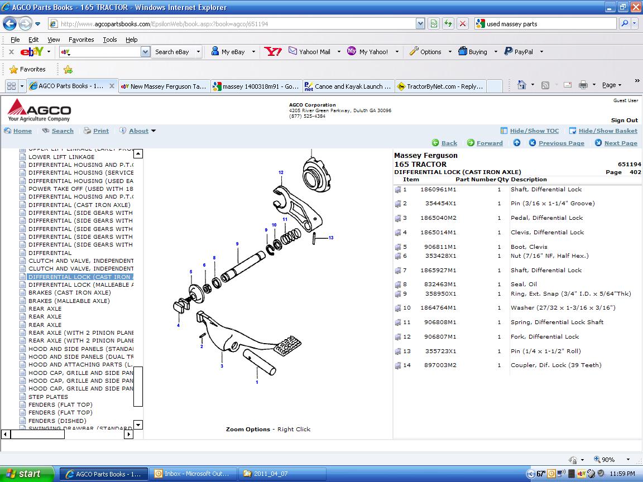Select STEP PLATES in the contents tree

49,397
